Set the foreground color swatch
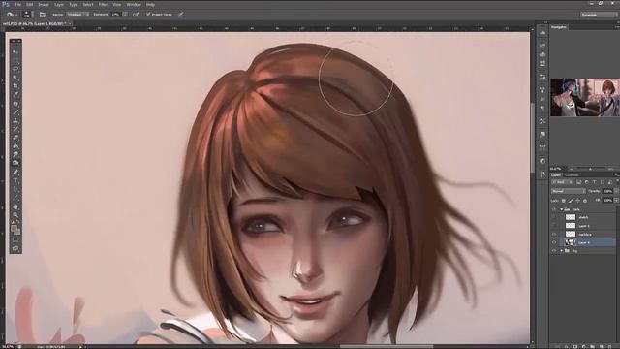 click(15, 229)
